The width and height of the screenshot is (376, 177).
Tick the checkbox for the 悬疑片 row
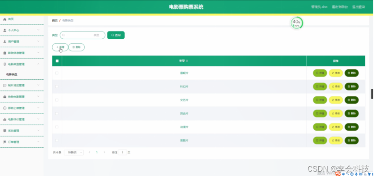57,73
